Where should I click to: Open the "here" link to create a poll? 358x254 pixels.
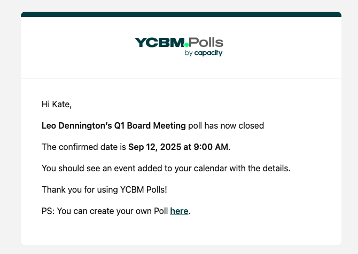[x=179, y=211]
